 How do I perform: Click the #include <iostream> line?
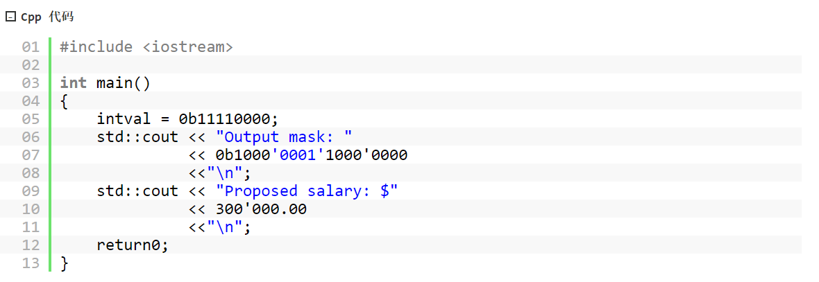[x=146, y=47]
